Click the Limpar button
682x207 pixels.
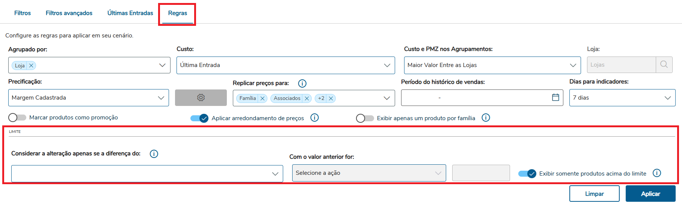pos(594,194)
